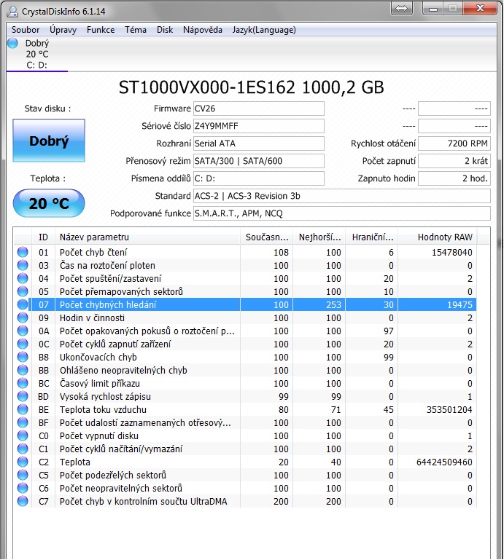
Task: Click the rotation speed field 7200 RPM
Action: coord(454,143)
